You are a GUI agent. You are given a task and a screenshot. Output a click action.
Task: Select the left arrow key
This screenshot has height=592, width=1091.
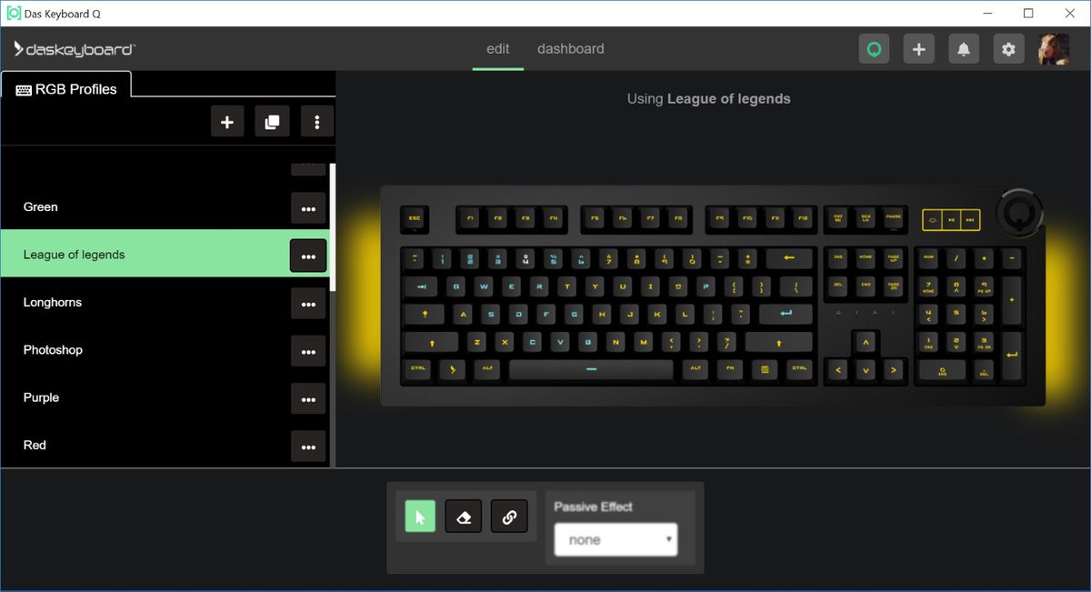[838, 370]
